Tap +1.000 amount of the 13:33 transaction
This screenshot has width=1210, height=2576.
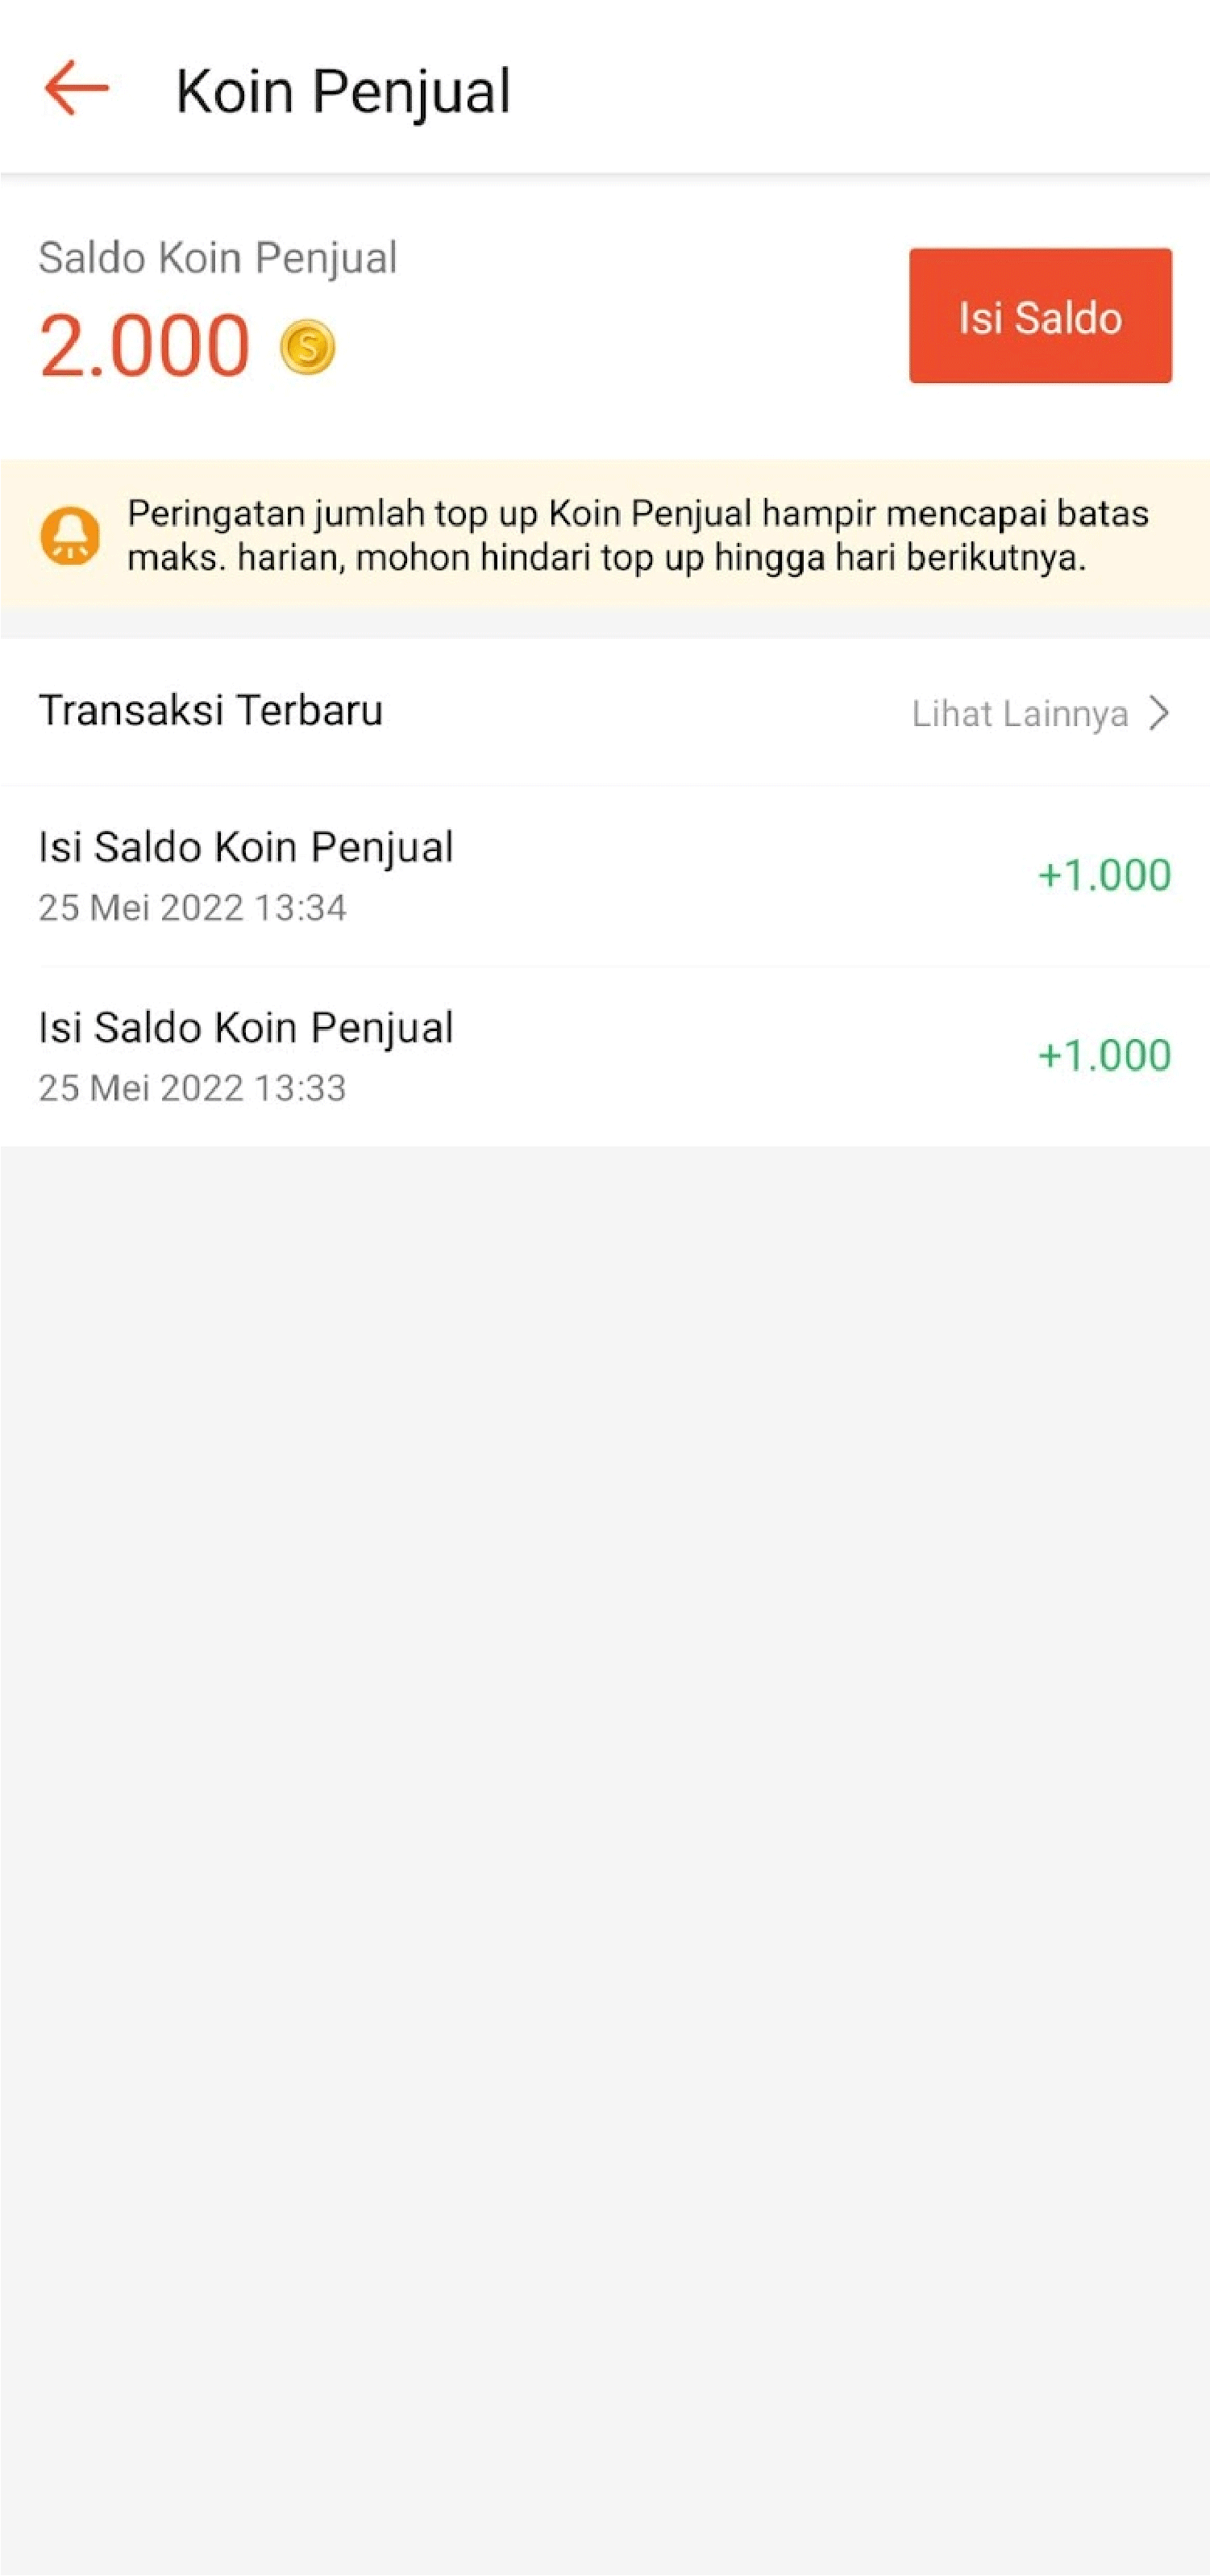(1104, 1056)
